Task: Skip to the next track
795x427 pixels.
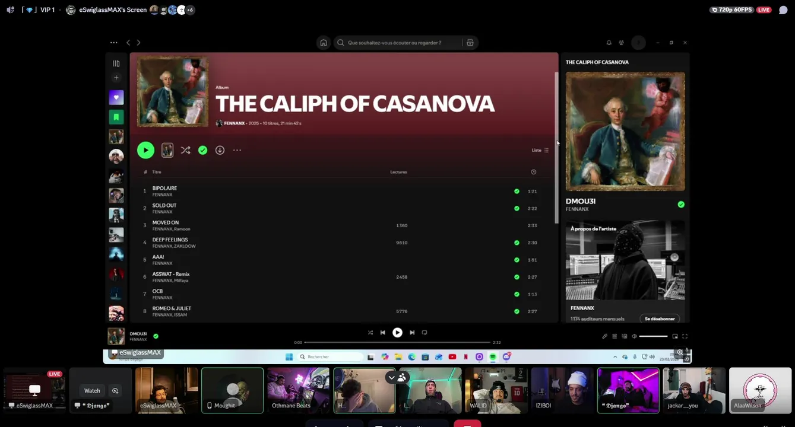Action: click(x=412, y=333)
